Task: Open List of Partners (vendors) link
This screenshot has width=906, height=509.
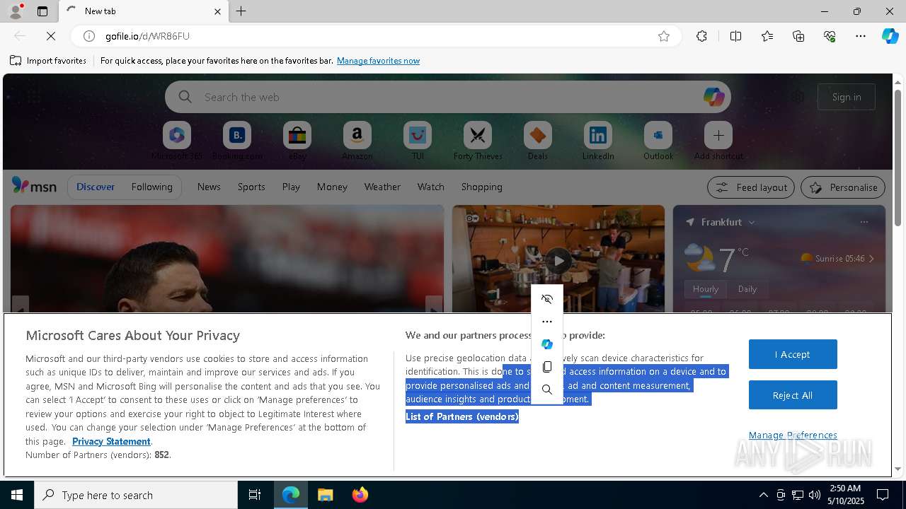Action: tap(462, 416)
